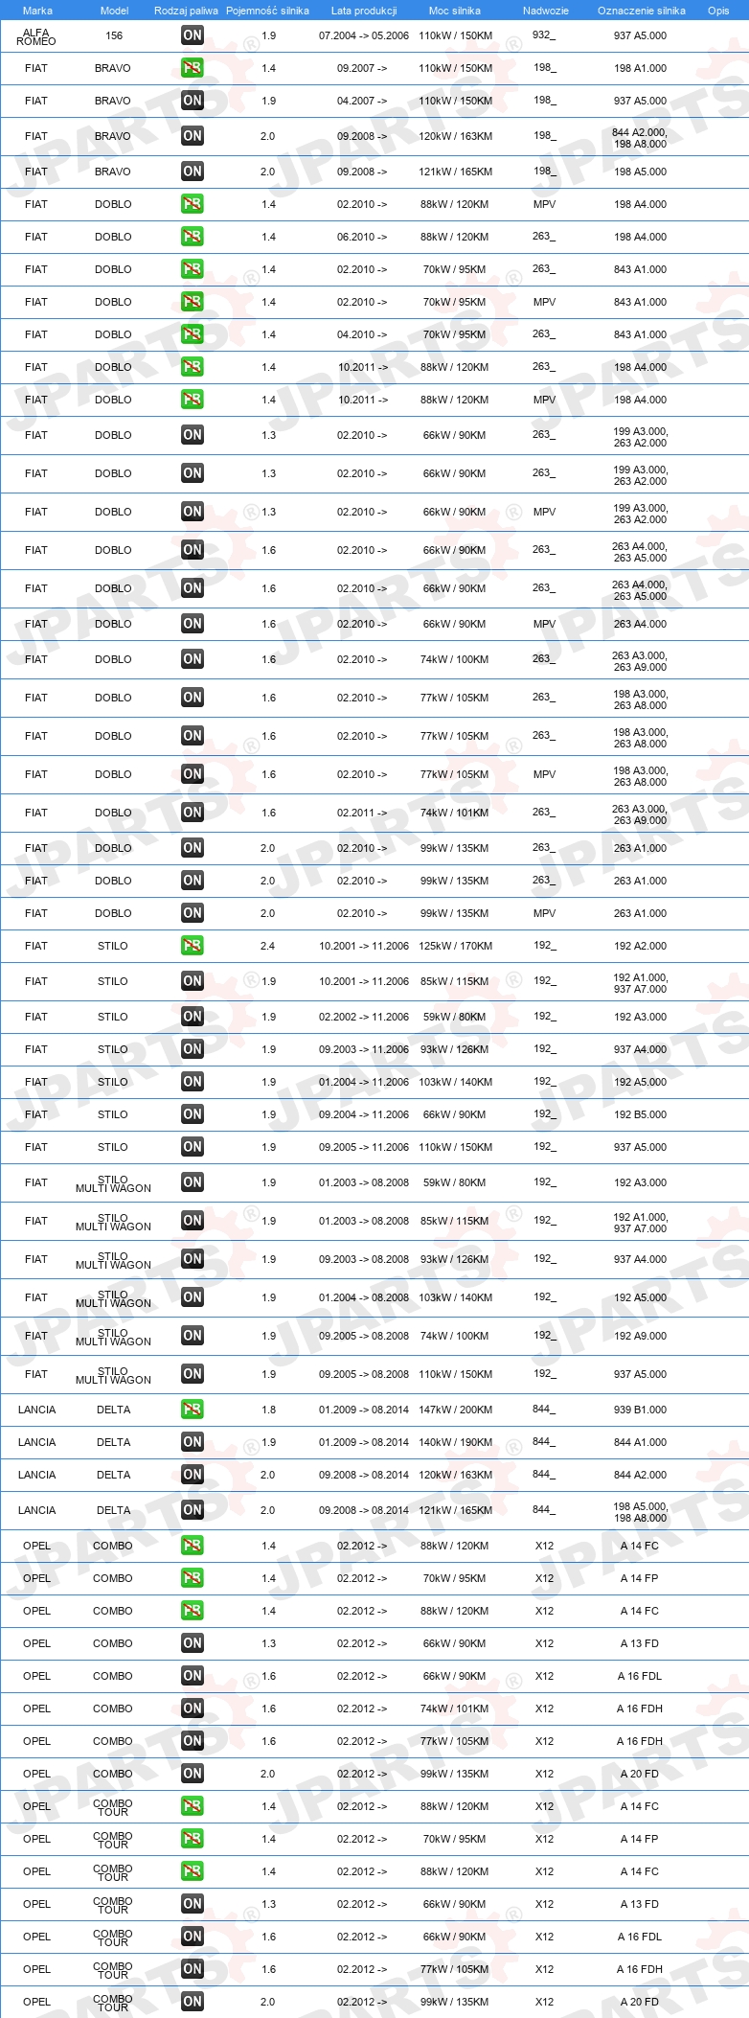Select the '07.2004 -> 05.2006' production years cell
Image resolution: width=749 pixels, height=2018 pixels.
tap(364, 35)
